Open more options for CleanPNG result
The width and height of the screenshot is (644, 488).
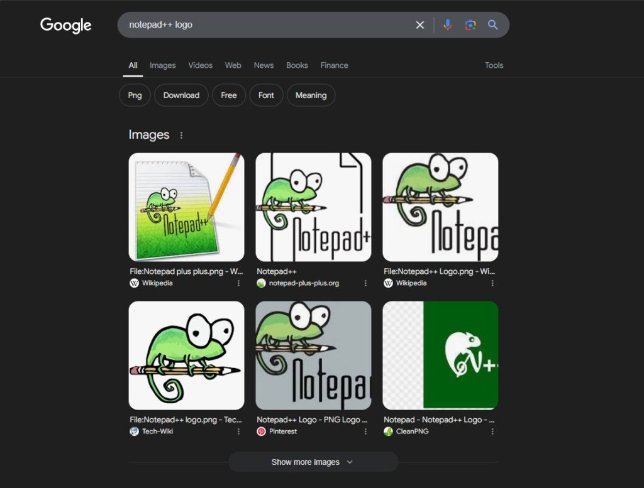(x=492, y=431)
